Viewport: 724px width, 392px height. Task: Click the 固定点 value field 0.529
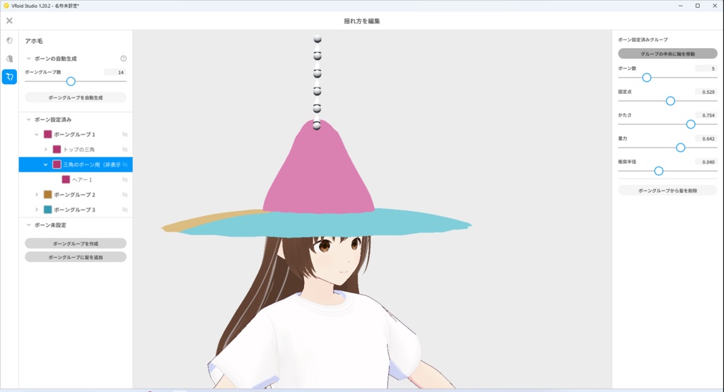[x=706, y=93]
